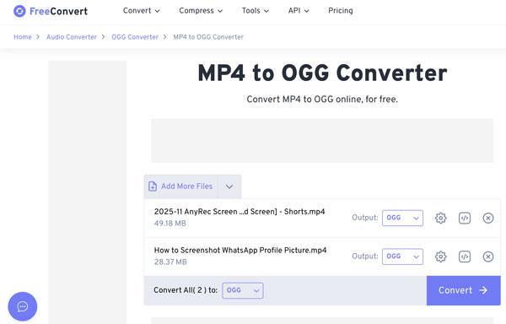The image size is (506, 324).
Task: Click the FreeConvert logo icon
Action: (x=19, y=11)
